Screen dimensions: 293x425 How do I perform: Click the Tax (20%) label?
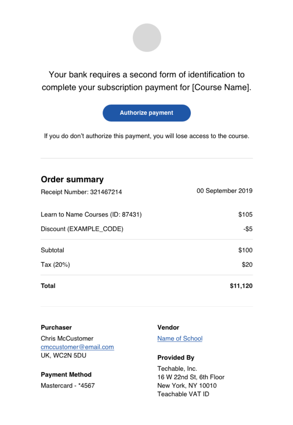pos(55,265)
